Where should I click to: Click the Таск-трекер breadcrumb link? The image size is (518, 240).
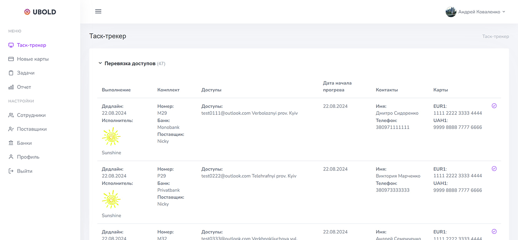(495, 36)
